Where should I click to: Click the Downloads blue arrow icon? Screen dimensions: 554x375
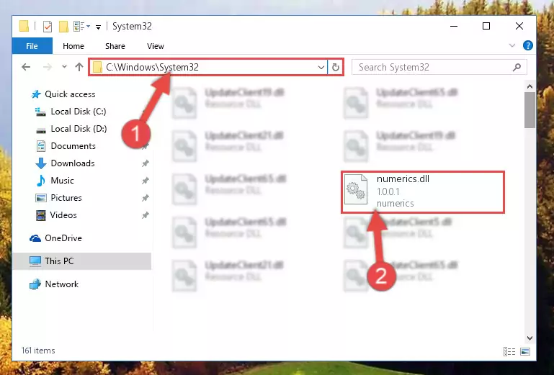tap(41, 163)
